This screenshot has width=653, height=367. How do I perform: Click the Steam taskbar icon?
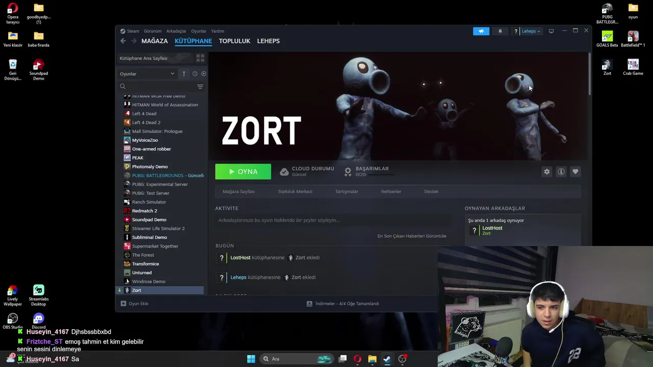[387, 359]
